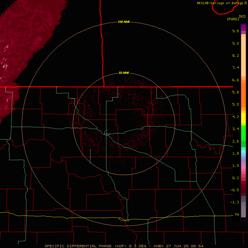
Task: Pick the cyan color bar segment
Action: pyautogui.click(x=243, y=152)
